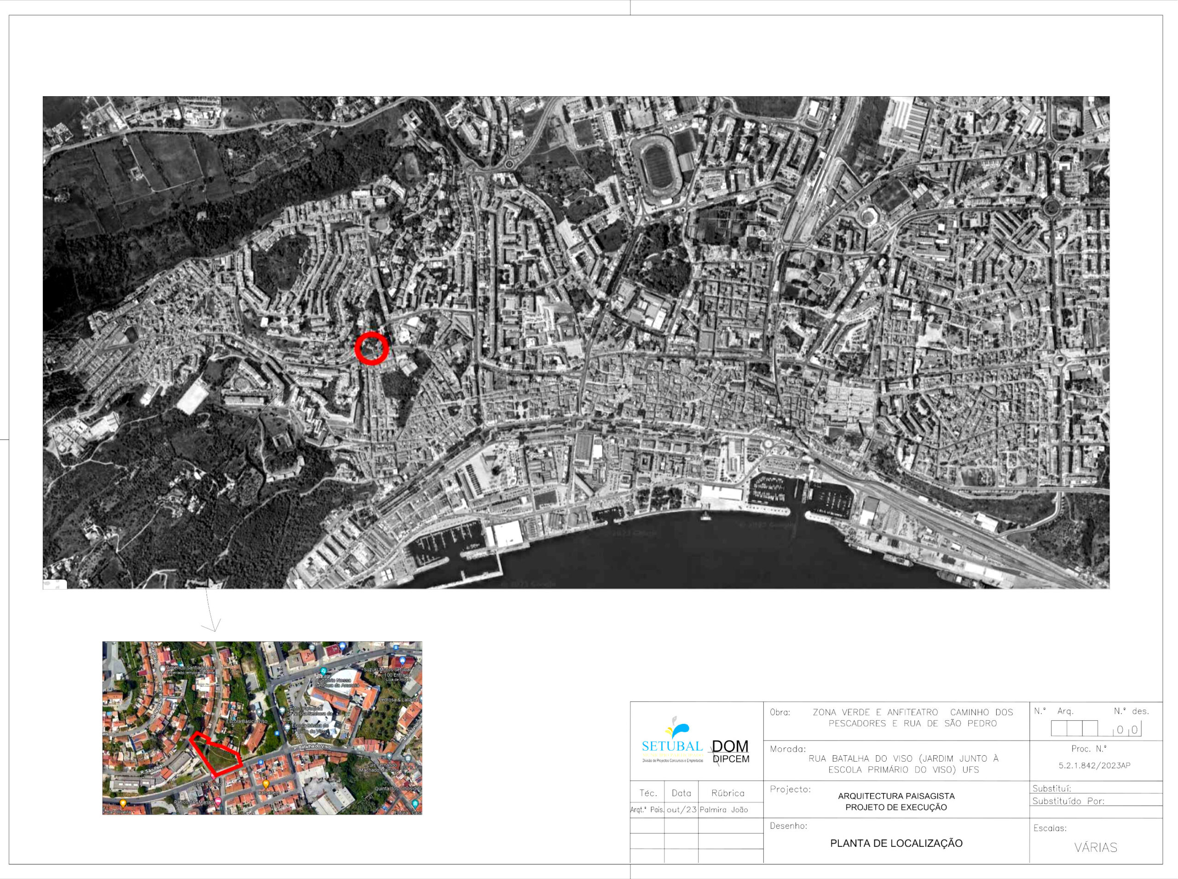Click the orange Bar Oliveira pin
The height and width of the screenshot is (879, 1178).
123,803
